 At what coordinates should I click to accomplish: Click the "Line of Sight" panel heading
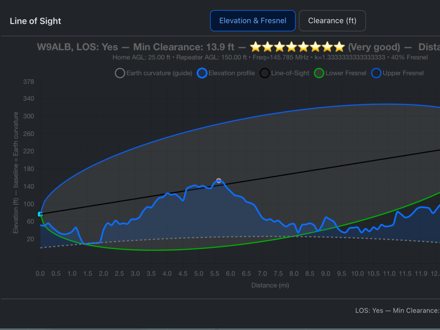point(35,21)
